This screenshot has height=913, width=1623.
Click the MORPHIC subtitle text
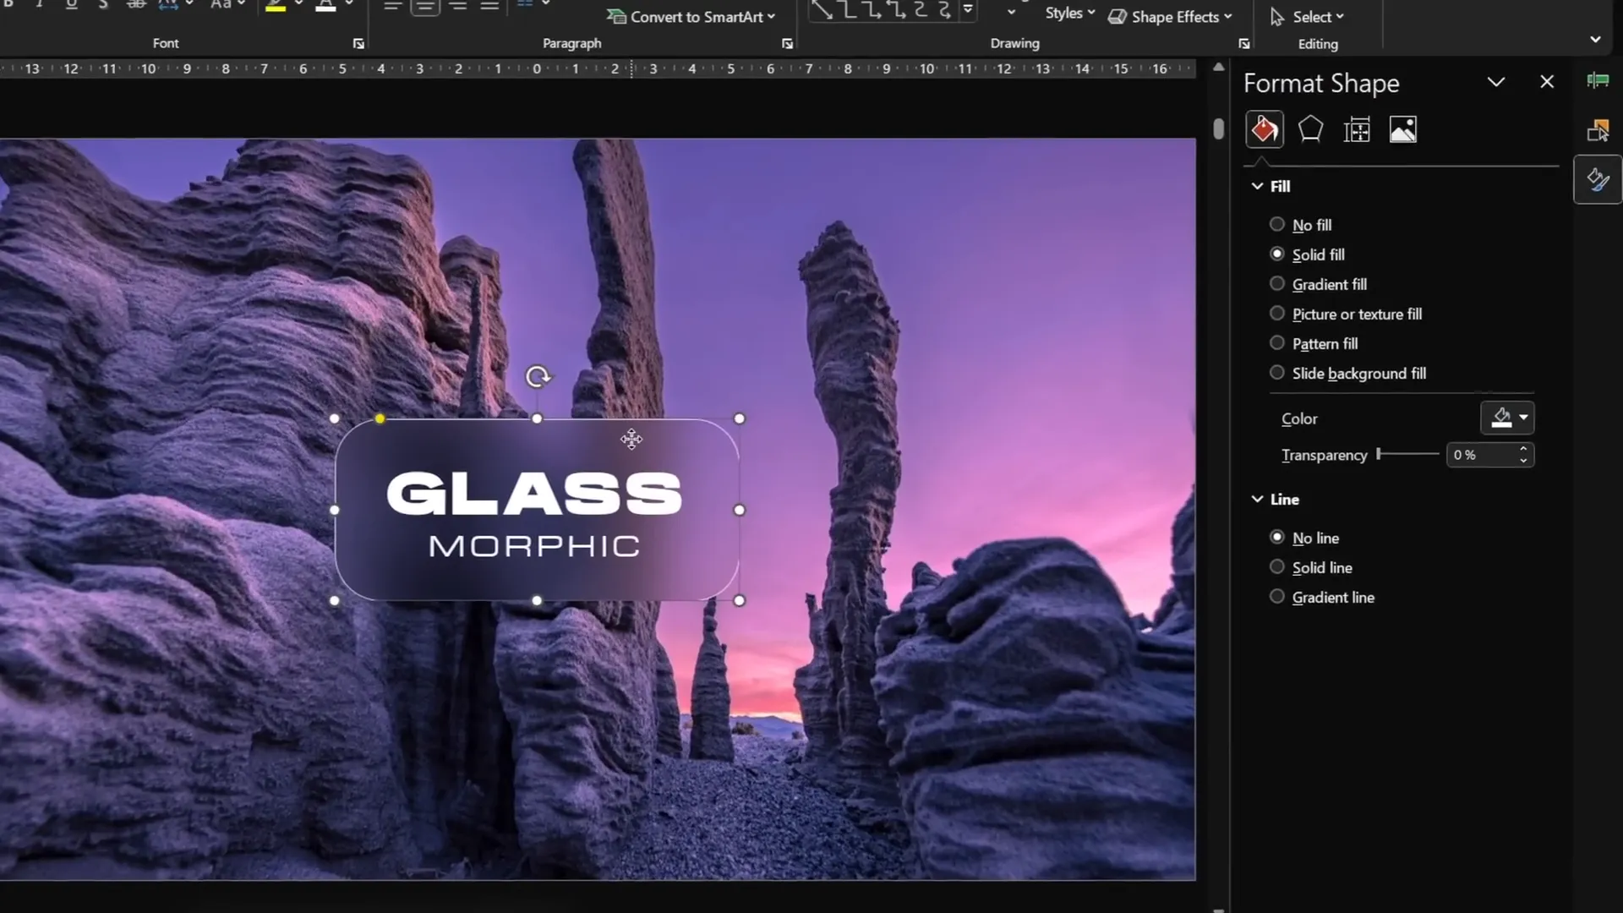click(534, 546)
